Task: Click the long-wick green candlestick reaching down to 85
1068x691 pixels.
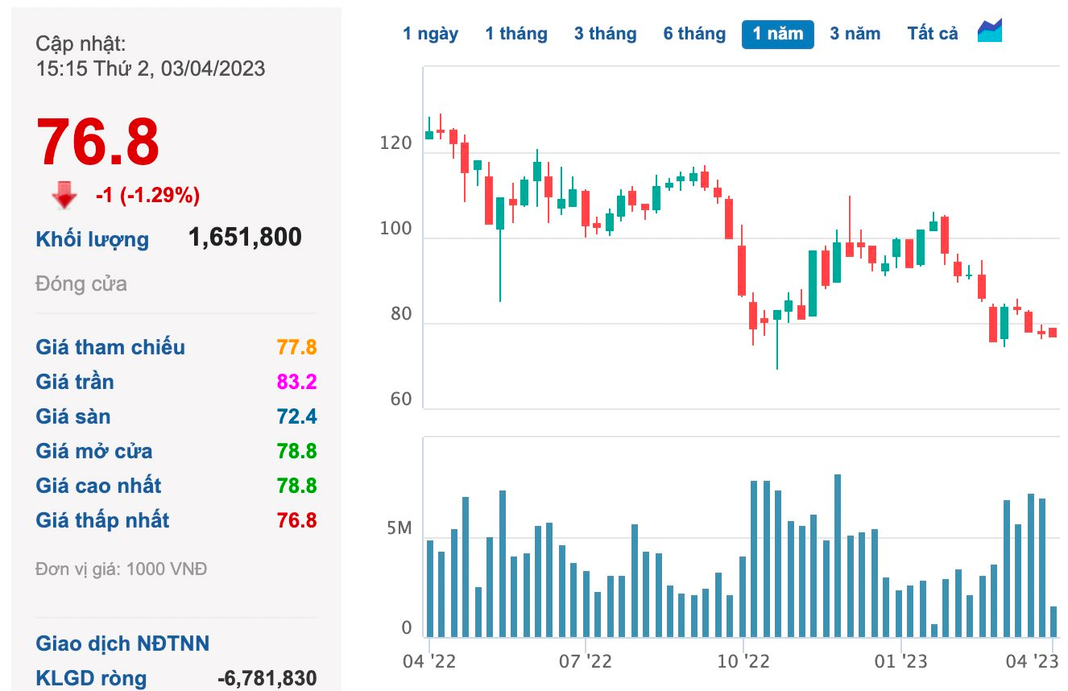Action: click(500, 250)
